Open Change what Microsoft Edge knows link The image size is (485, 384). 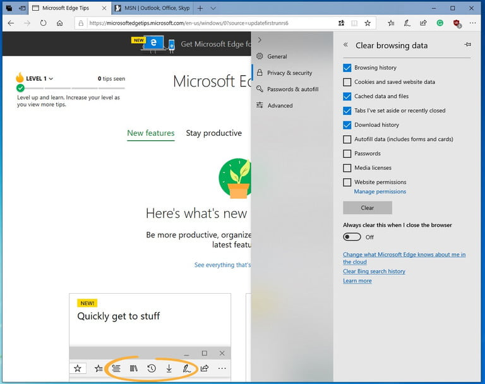(x=404, y=258)
